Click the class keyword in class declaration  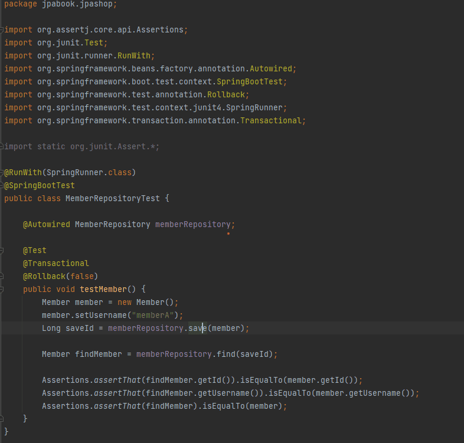point(49,199)
